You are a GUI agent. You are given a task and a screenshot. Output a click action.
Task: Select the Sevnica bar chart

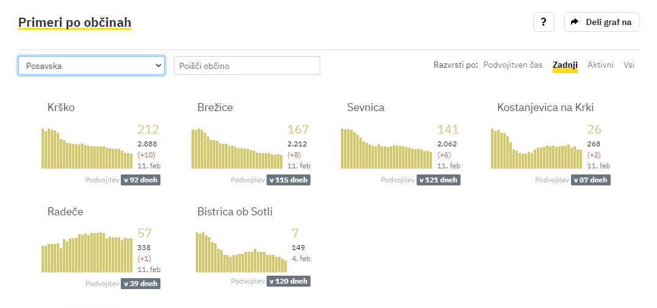point(386,148)
